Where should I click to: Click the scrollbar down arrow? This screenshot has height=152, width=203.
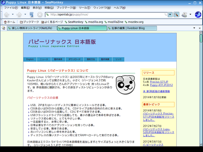[x=201, y=144]
